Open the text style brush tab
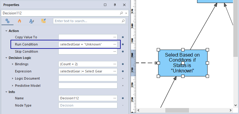 [x=31, y=21]
